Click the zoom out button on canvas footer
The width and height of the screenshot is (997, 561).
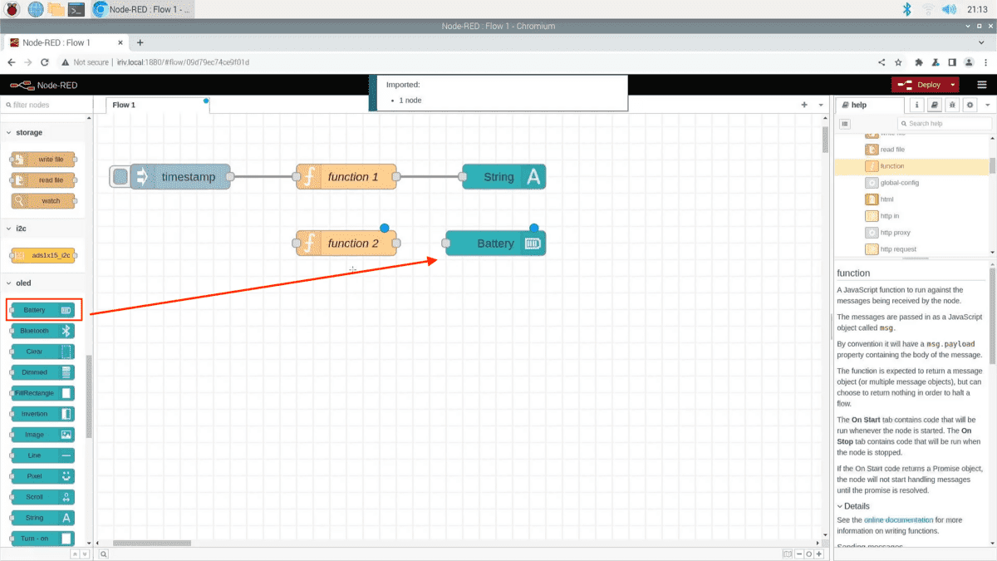click(798, 554)
